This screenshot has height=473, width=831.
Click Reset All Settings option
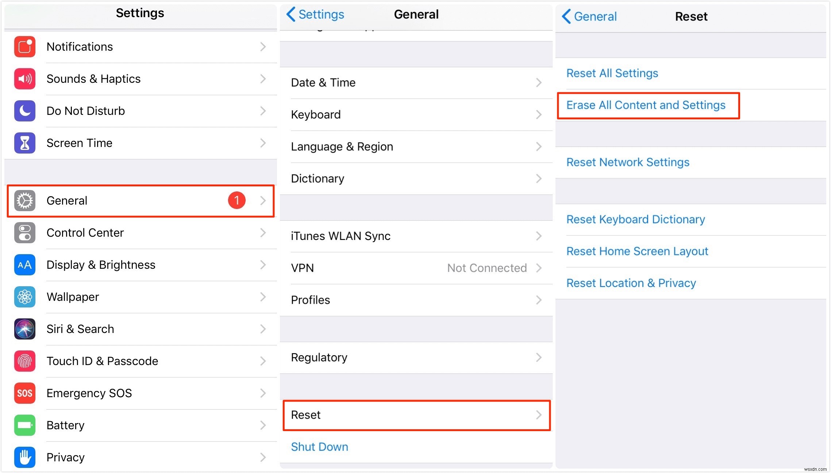point(612,73)
